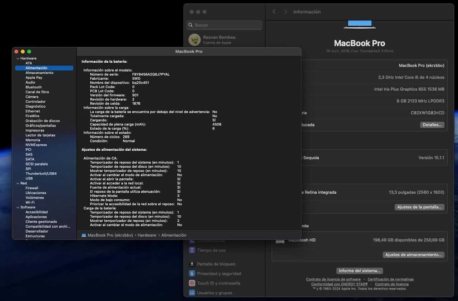This screenshot has height=301, width=458.
Task: Open Accesibilidad under Software
Action: pyautogui.click(x=37, y=212)
